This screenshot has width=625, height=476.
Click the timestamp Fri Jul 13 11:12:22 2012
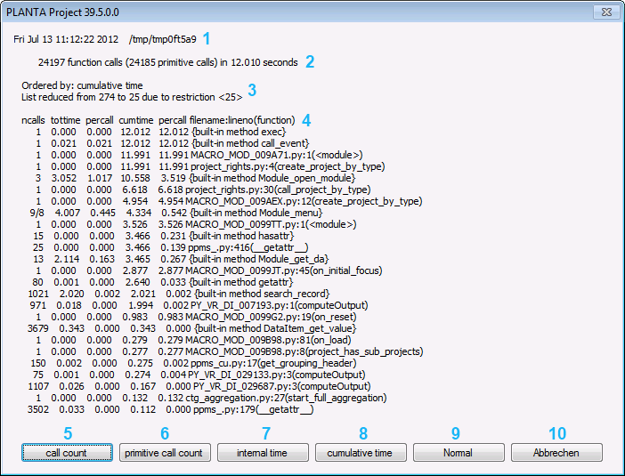coord(66,39)
